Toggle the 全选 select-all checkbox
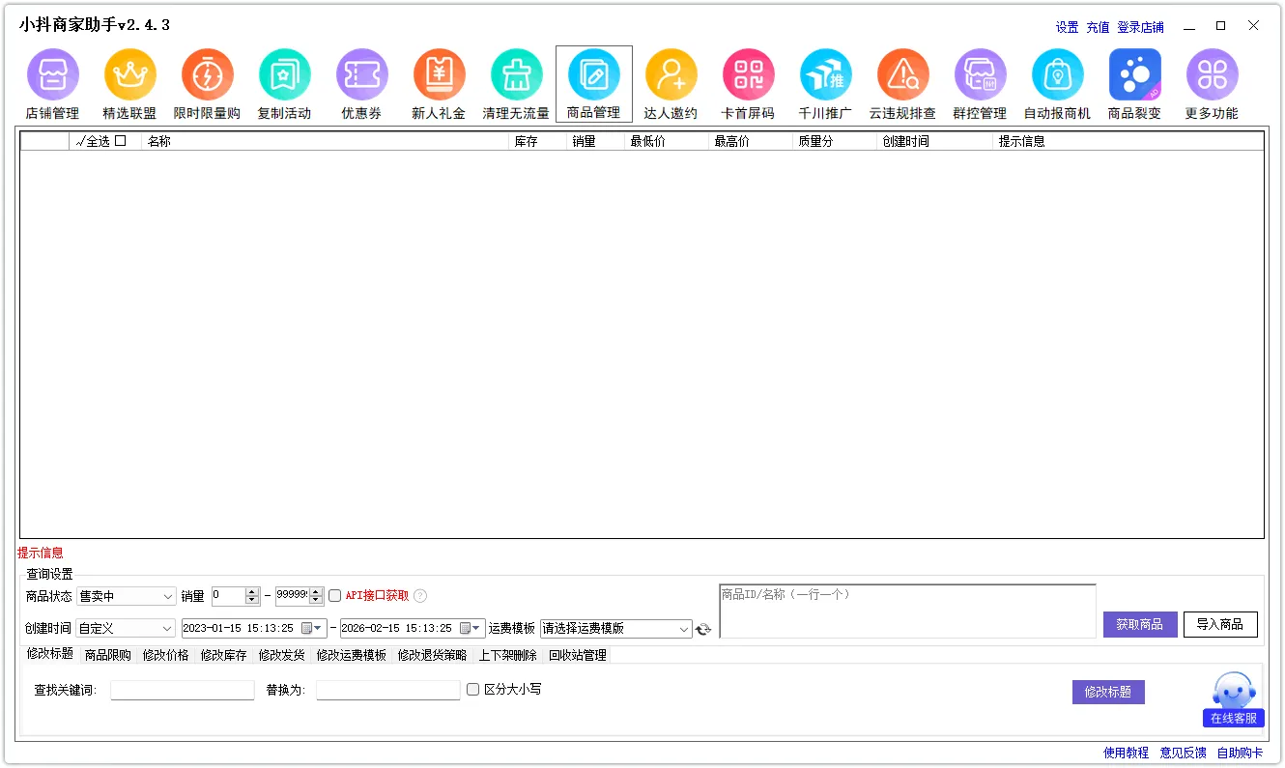This screenshot has width=1285, height=768. coord(120,141)
